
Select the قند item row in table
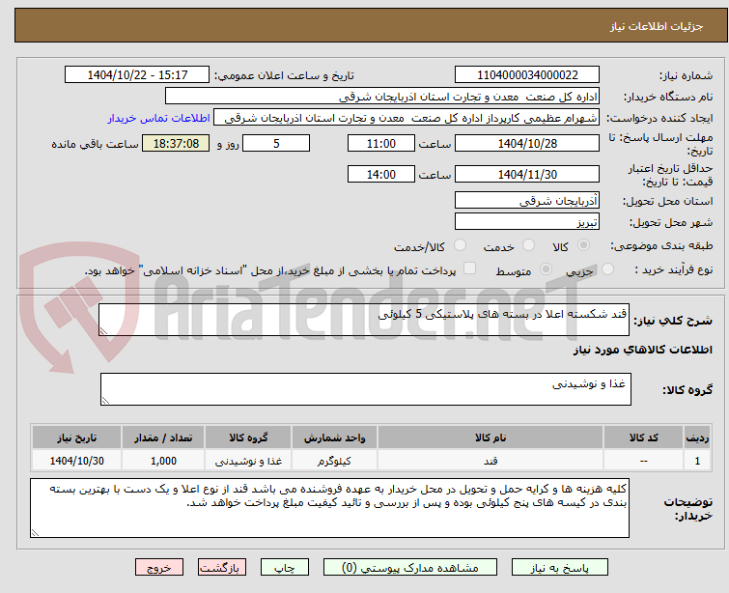pyautogui.click(x=371, y=461)
